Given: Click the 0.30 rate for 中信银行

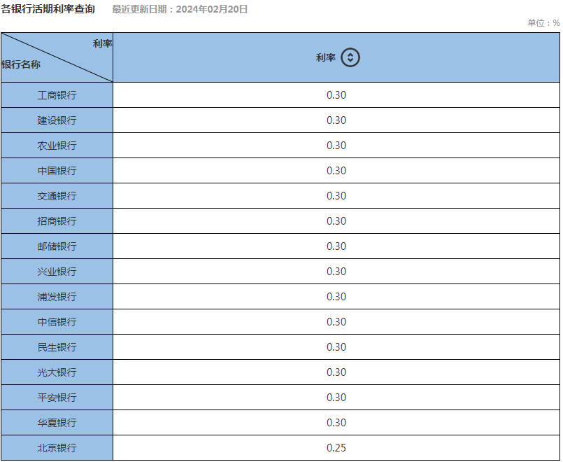Looking at the screenshot, I should tap(336, 322).
